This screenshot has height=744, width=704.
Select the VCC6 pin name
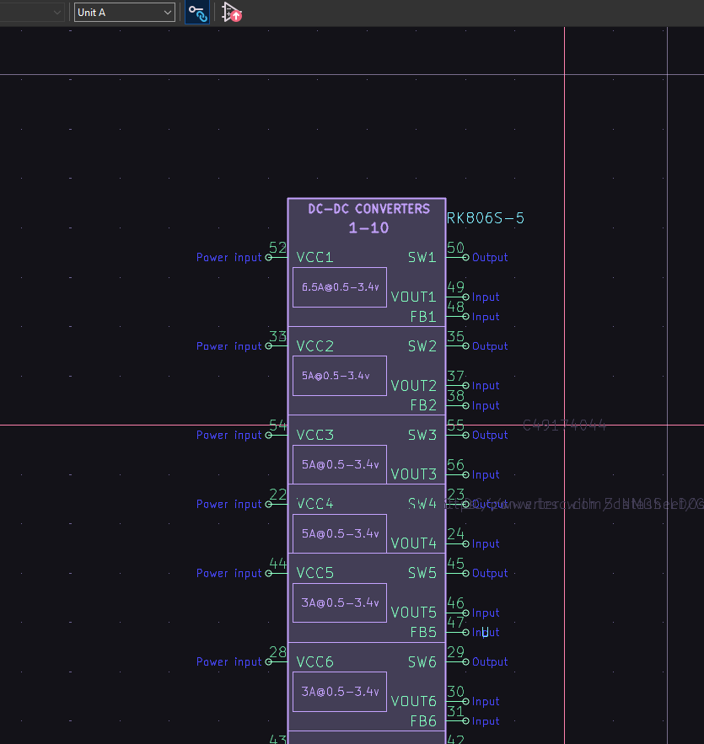(314, 662)
